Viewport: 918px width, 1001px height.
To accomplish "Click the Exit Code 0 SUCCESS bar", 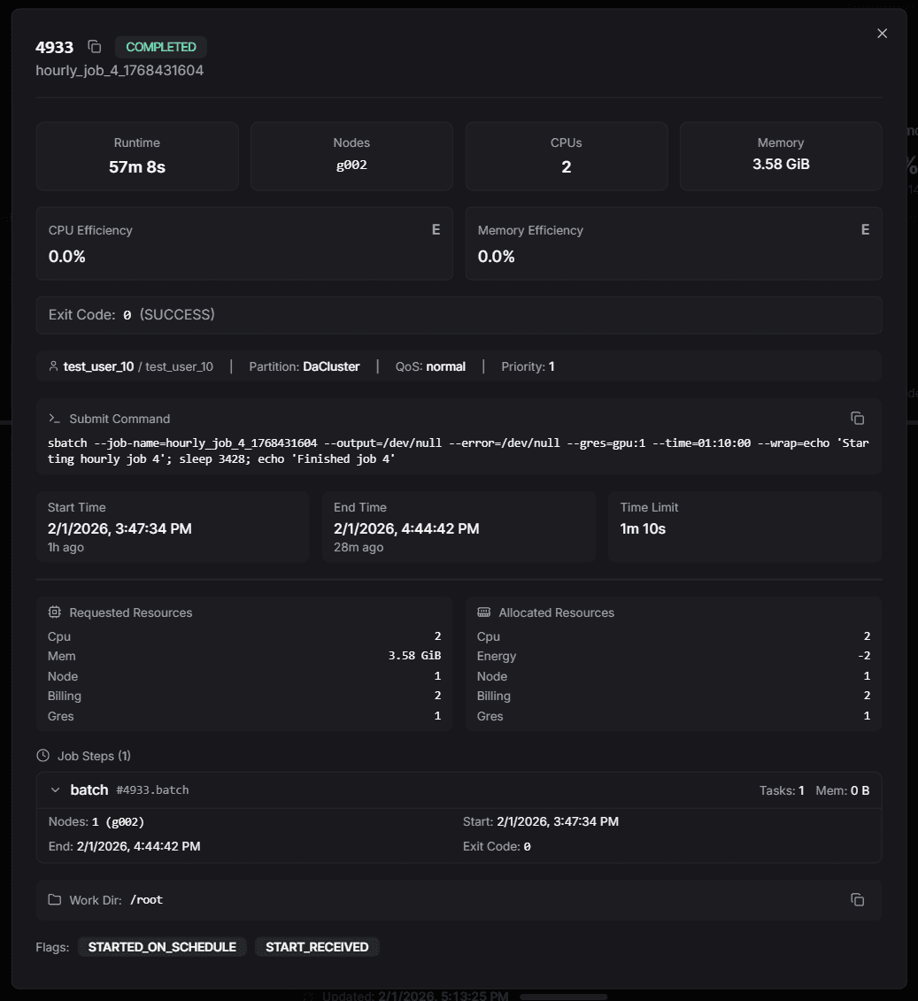I will (x=459, y=314).
